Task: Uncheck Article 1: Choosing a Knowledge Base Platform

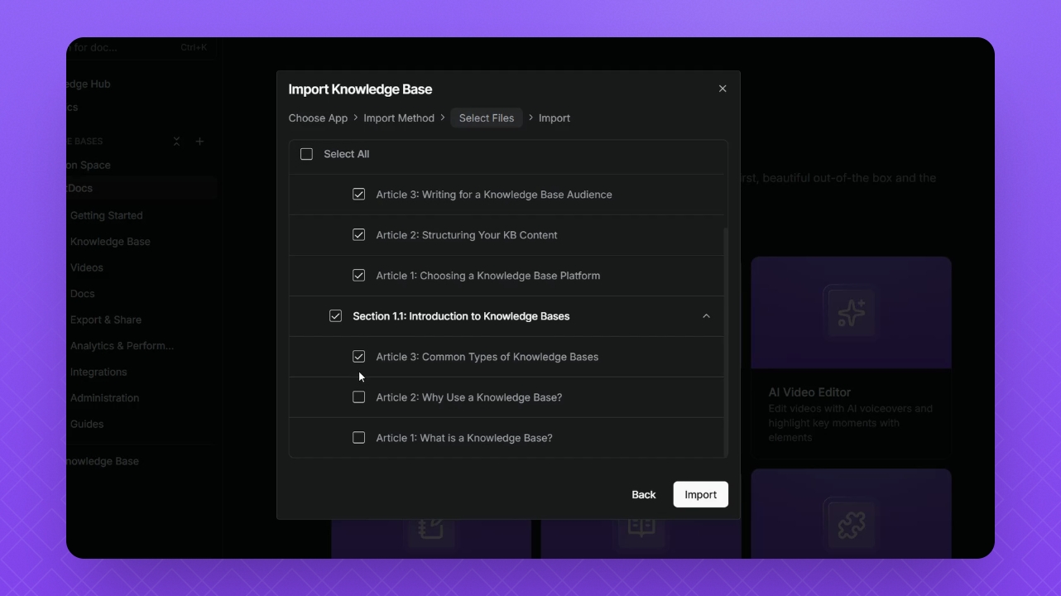Action: [x=358, y=275]
